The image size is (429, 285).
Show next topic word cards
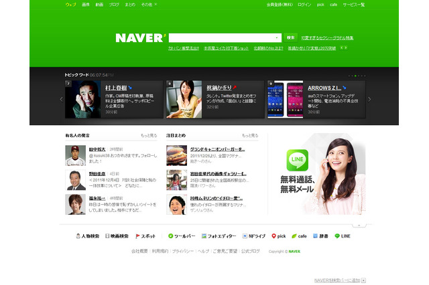coord(369,100)
